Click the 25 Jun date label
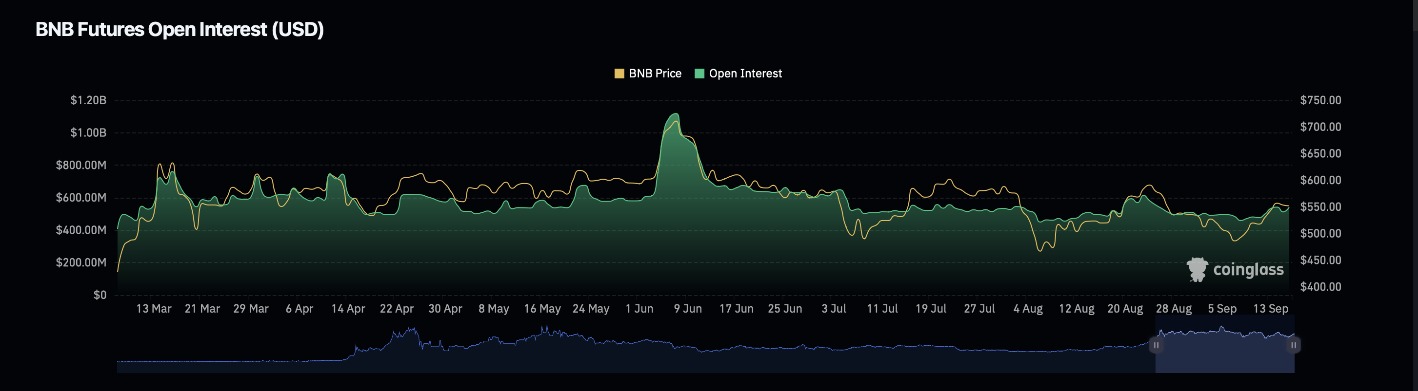Screen dimensions: 1418x391 785,309
